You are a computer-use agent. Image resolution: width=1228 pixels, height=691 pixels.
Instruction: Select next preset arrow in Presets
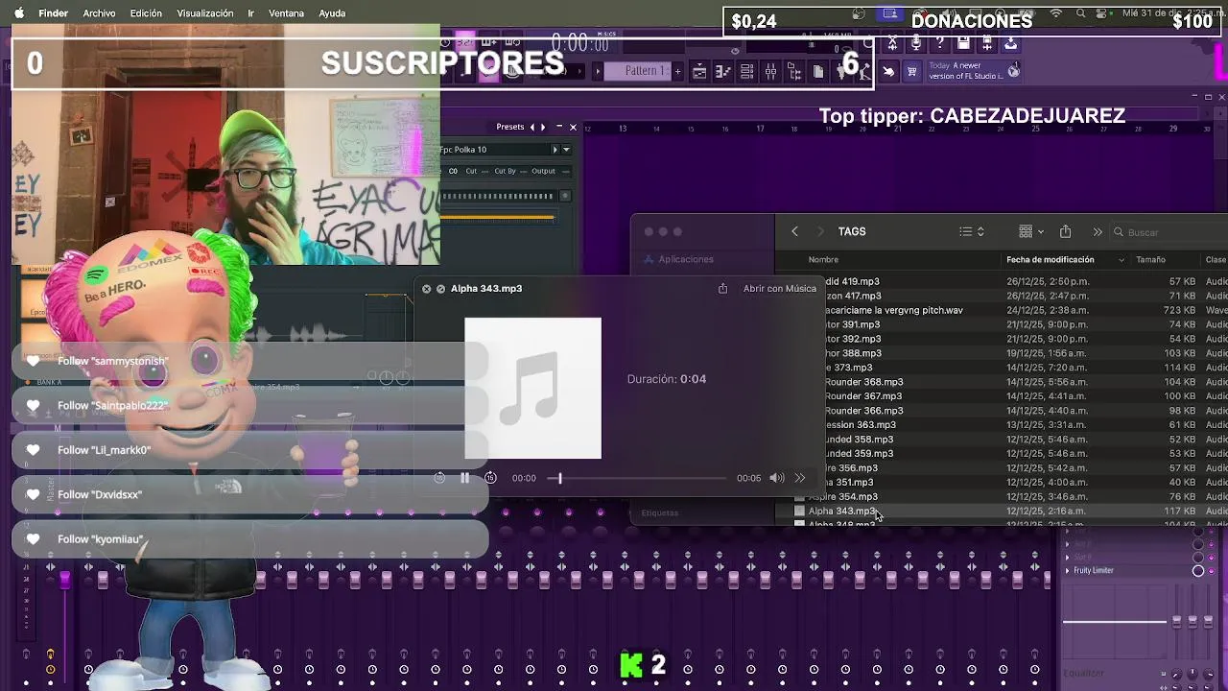543,127
